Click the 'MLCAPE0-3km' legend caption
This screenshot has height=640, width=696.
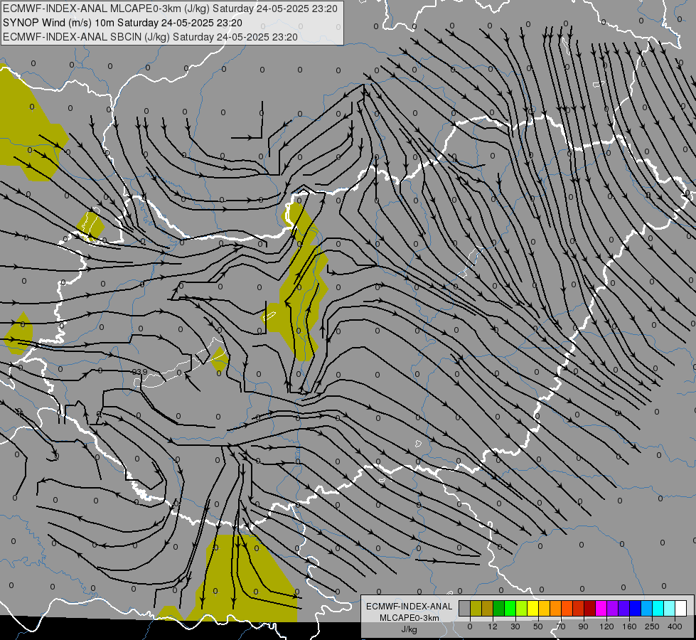409,618
